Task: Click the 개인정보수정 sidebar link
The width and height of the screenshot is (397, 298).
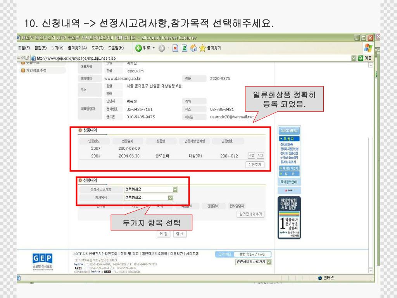Action: tap(36, 70)
